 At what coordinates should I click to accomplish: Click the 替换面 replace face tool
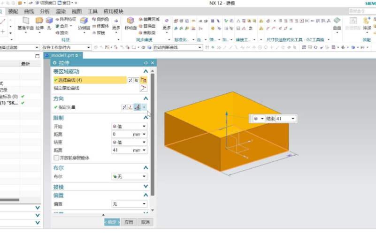click(x=147, y=26)
